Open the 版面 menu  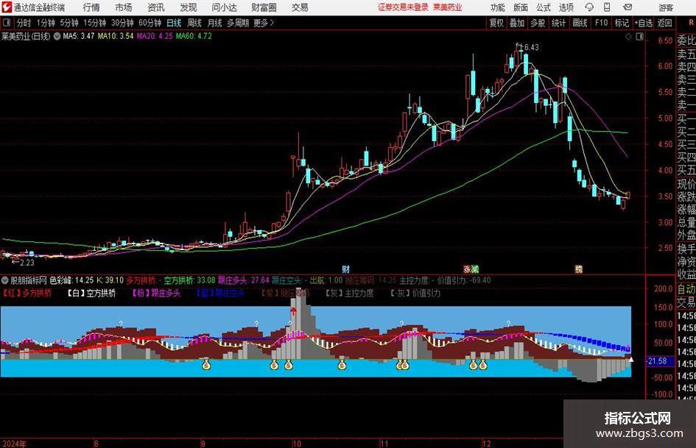pyautogui.click(x=521, y=7)
